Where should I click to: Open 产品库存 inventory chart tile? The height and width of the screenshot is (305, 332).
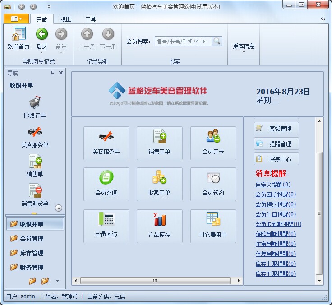(x=159, y=226)
